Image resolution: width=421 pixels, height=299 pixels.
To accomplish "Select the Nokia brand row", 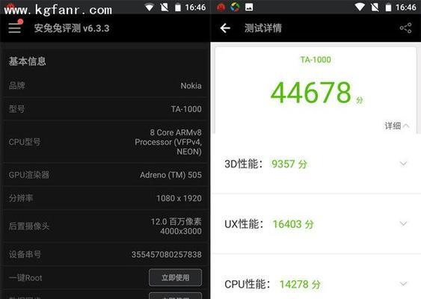I will tap(105, 86).
